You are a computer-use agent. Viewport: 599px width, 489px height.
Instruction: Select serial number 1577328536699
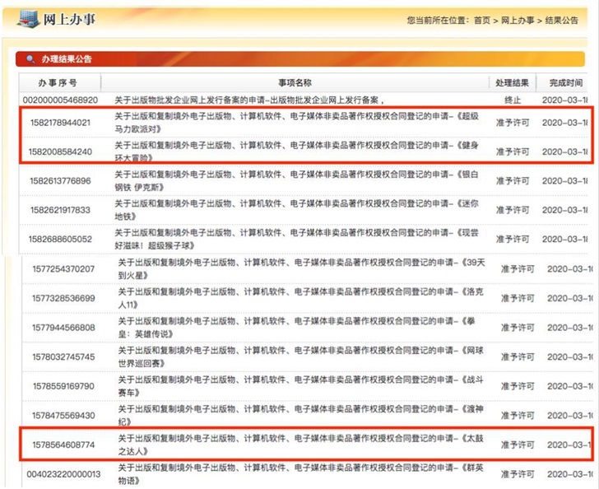pyautogui.click(x=63, y=298)
